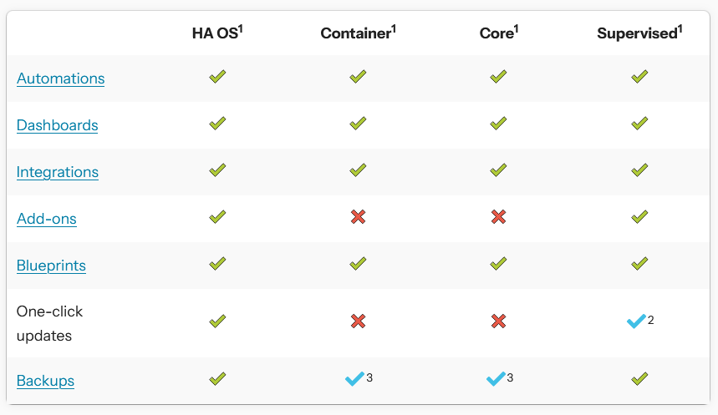
Task: Click blue checkmark for Container Backups
Action: tap(354, 379)
